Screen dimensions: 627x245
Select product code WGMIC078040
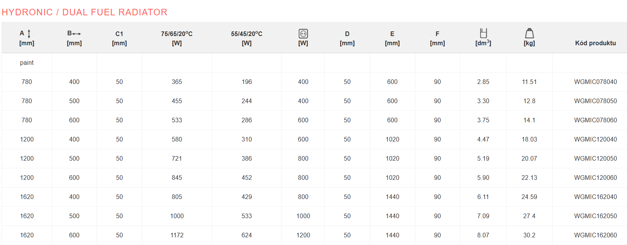pyautogui.click(x=595, y=82)
